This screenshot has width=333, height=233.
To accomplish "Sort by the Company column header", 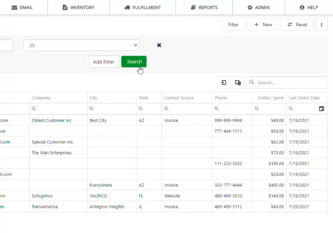I will 41,98.
